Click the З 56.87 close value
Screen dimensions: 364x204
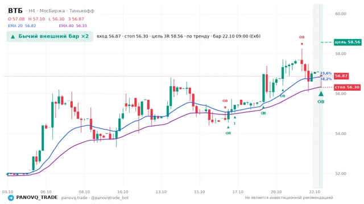[76, 19]
